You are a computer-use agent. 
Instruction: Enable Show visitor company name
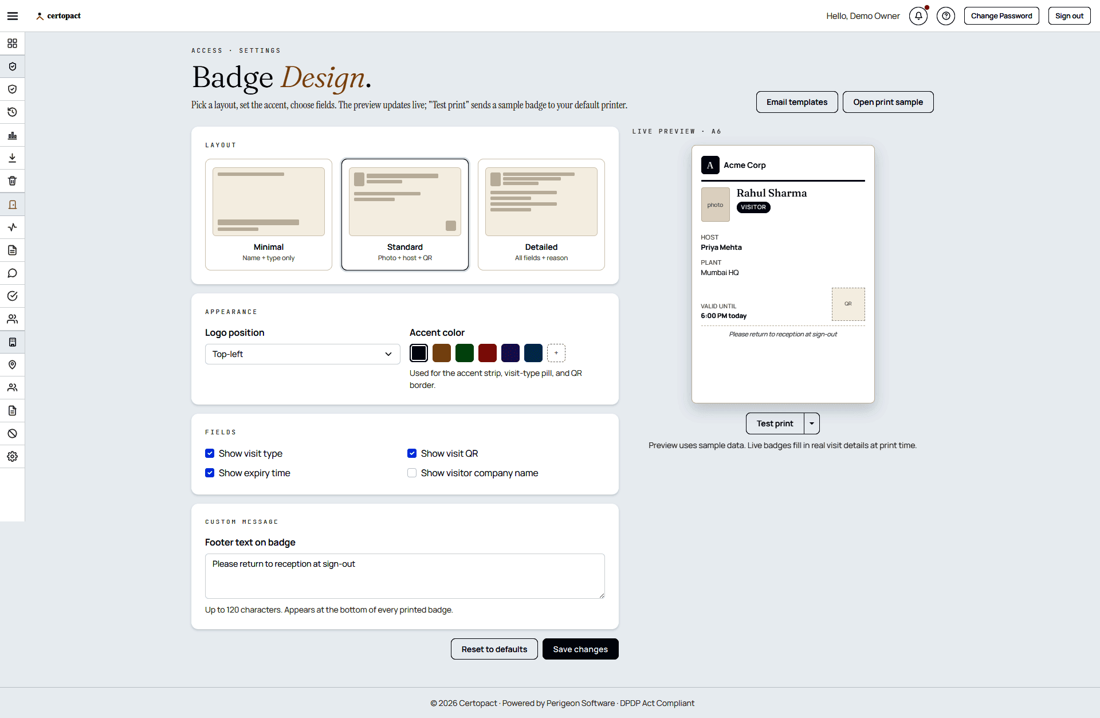[x=412, y=473]
